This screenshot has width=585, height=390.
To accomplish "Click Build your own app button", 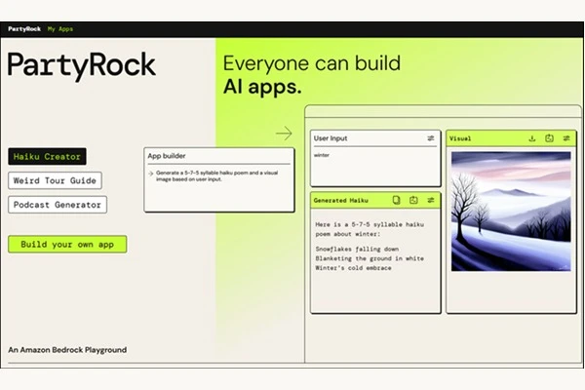I will point(67,244).
